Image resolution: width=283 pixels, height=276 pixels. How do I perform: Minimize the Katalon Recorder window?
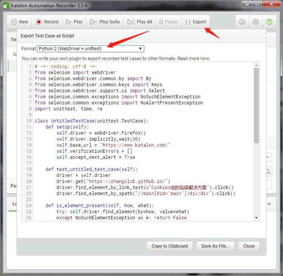pyautogui.click(x=247, y=4)
